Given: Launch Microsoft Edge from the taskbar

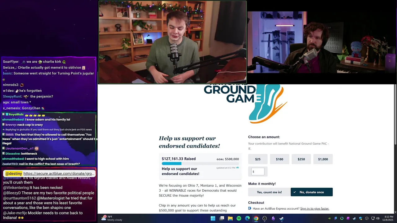Looking at the screenshot, I should pos(248,218).
